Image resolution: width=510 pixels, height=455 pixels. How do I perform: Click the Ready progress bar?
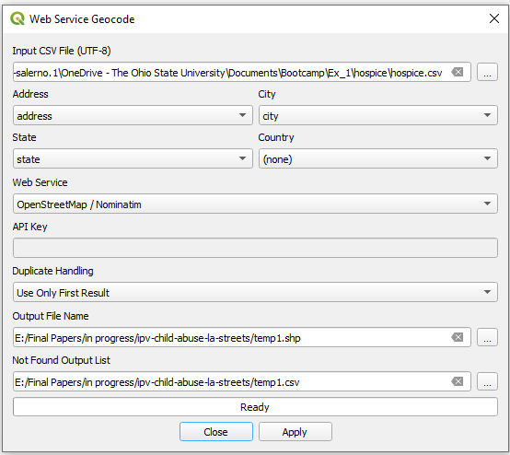[x=255, y=407]
